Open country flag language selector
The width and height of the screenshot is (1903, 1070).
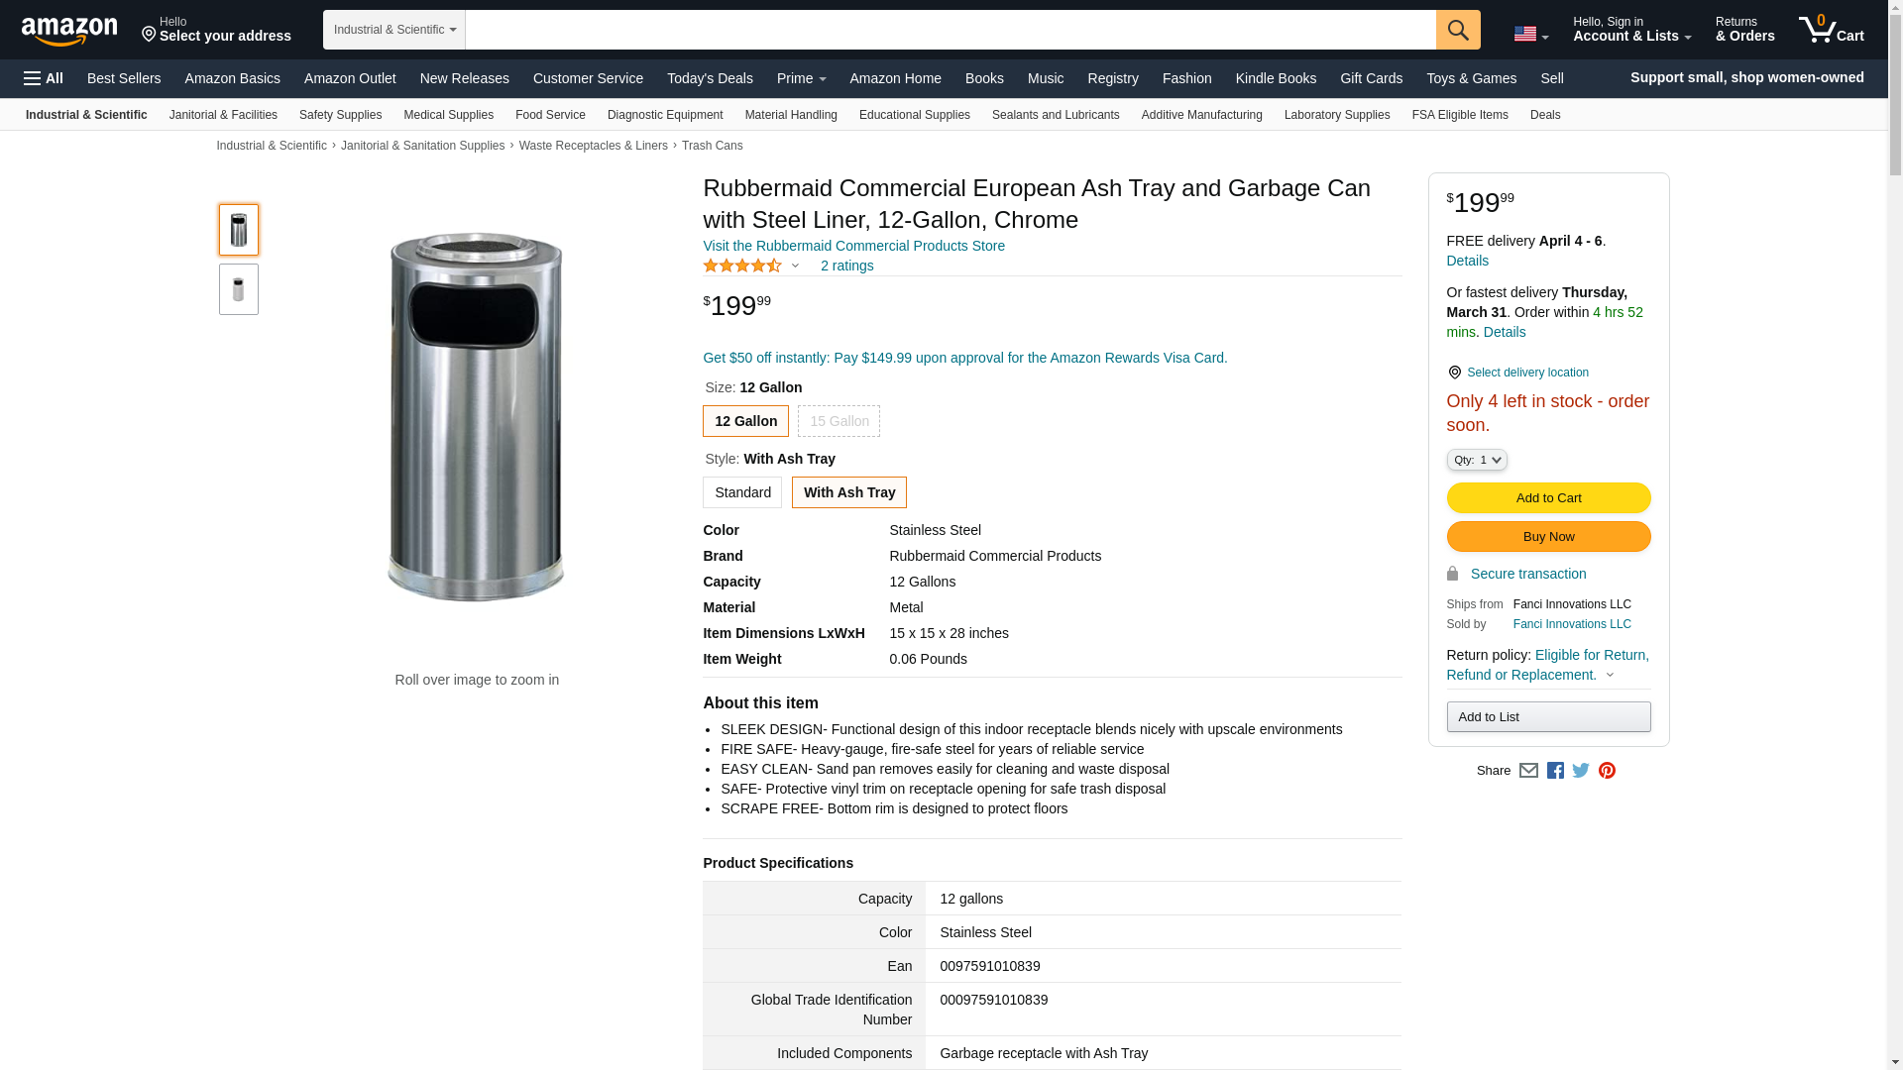pos(1530,34)
